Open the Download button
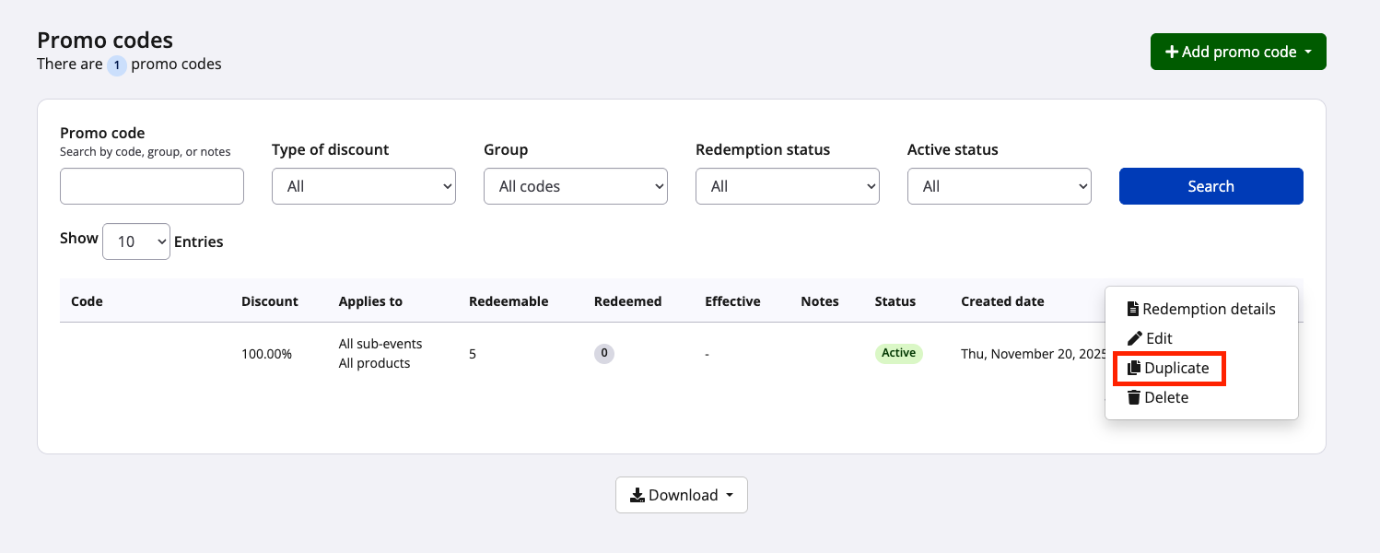 pyautogui.click(x=682, y=495)
